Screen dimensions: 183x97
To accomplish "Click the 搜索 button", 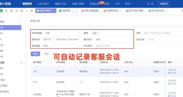I will [35, 54].
